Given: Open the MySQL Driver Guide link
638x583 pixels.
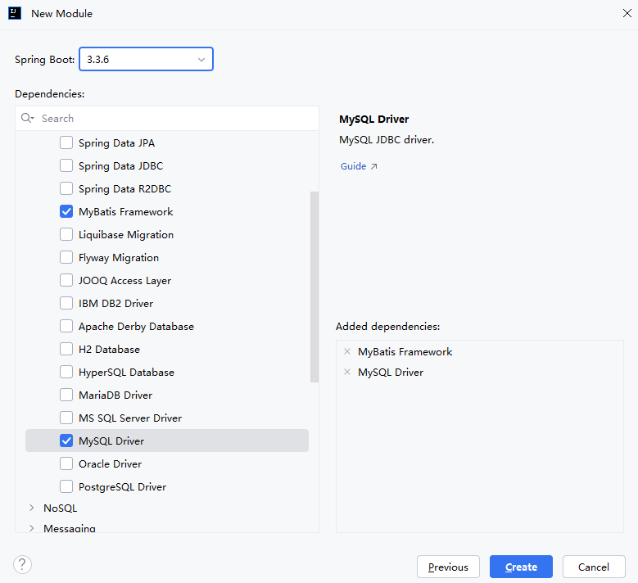Looking at the screenshot, I should point(359,166).
